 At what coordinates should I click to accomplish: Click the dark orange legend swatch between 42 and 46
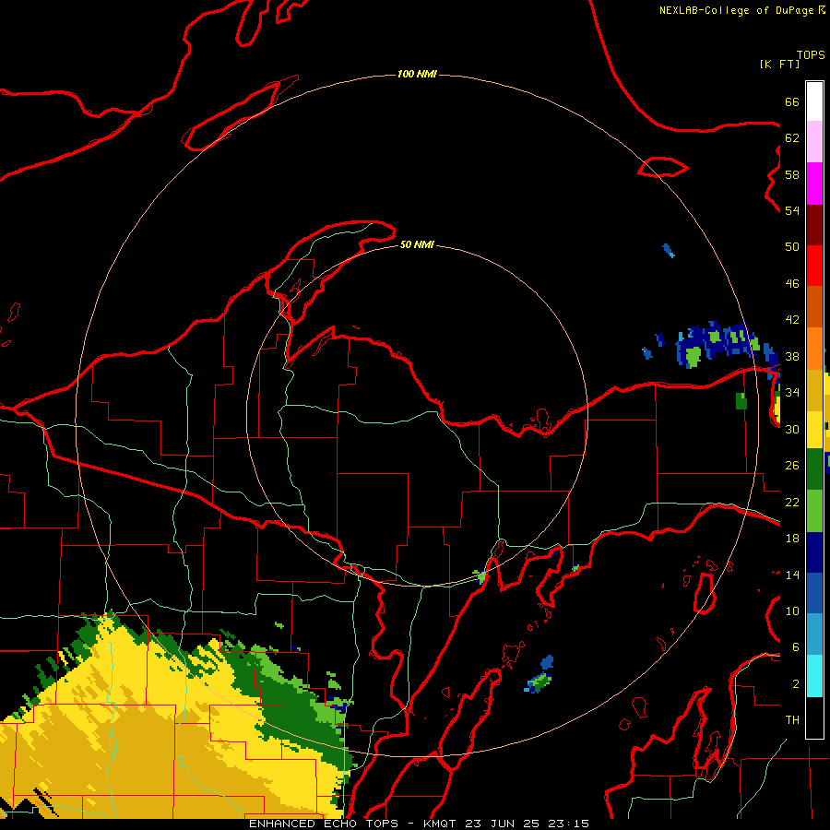(x=814, y=307)
